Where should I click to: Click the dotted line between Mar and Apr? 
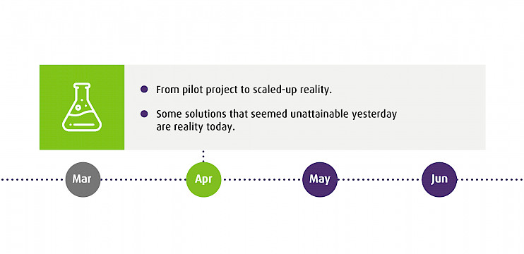pyautogui.click(x=143, y=180)
